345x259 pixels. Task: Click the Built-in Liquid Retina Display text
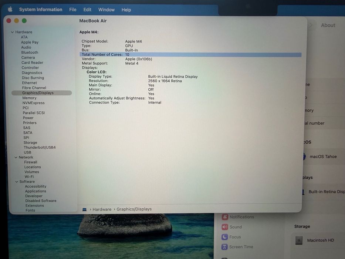[173, 77]
